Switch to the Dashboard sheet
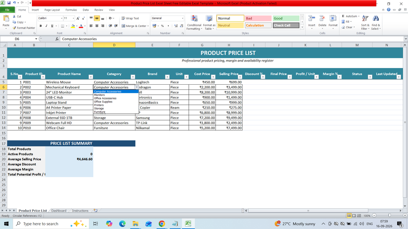The width and height of the screenshot is (408, 229). click(x=59, y=211)
